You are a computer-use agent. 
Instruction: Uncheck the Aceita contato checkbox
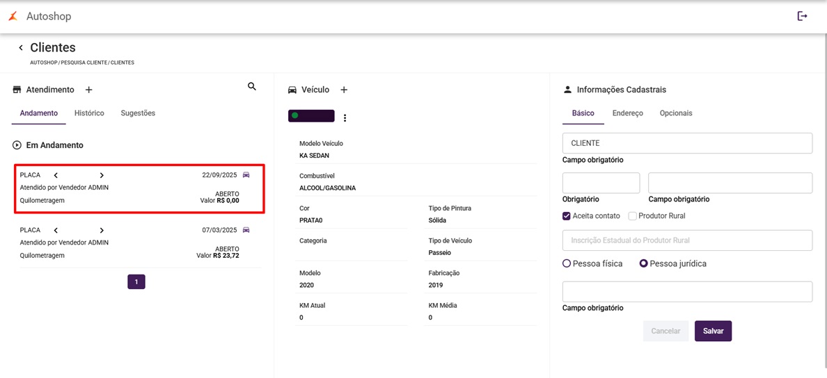(567, 216)
